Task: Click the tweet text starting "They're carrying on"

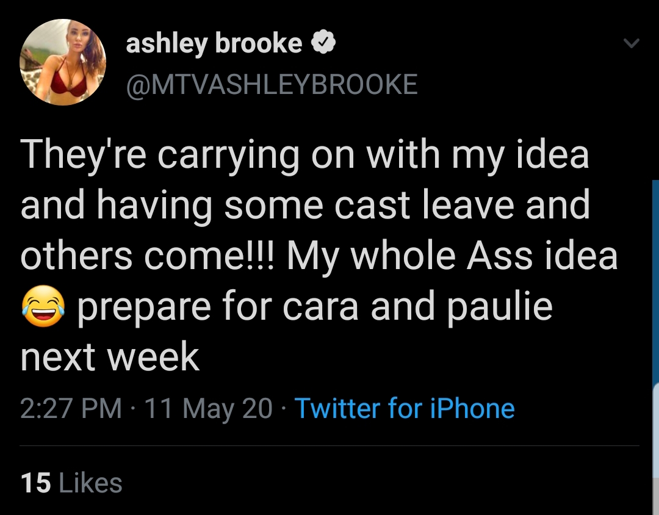Action: pyautogui.click(x=319, y=256)
